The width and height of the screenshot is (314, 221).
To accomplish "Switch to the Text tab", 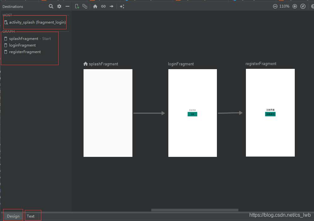I will pos(31,216).
